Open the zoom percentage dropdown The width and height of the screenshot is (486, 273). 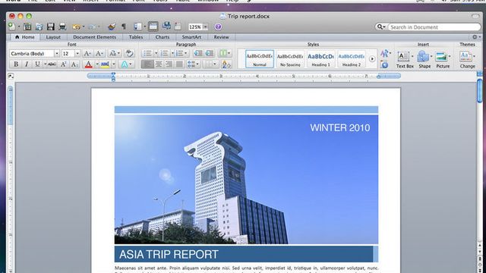pos(205,27)
